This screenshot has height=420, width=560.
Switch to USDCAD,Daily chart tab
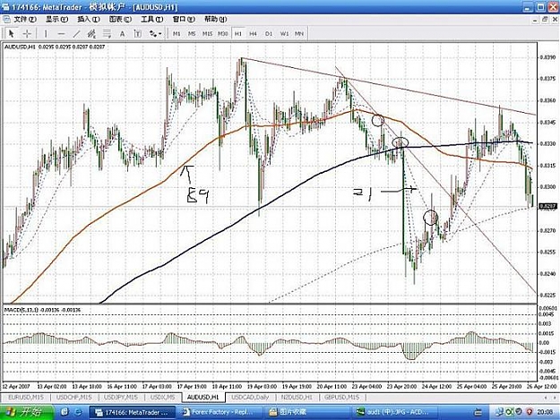pos(250,397)
